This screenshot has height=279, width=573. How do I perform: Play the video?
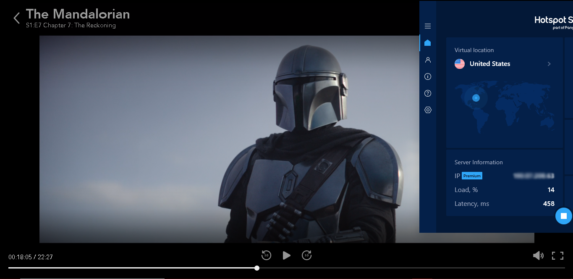click(x=286, y=255)
